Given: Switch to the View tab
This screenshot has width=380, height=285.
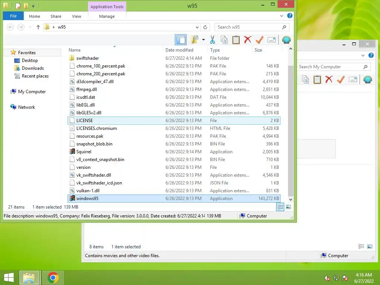Looking at the screenshot, I should [76, 16].
